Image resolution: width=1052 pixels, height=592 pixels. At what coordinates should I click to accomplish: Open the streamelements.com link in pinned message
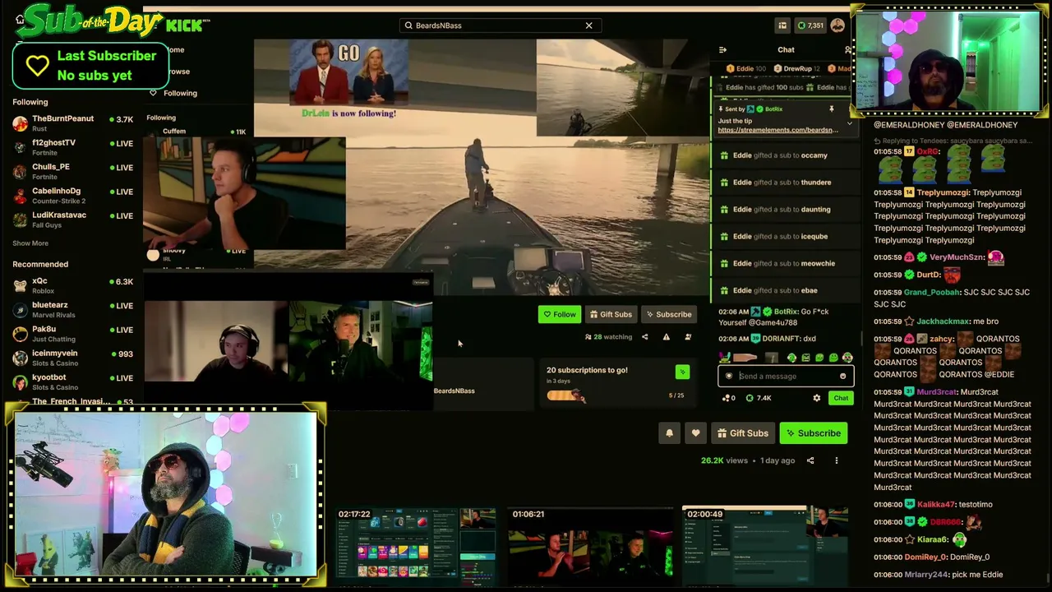point(777,130)
